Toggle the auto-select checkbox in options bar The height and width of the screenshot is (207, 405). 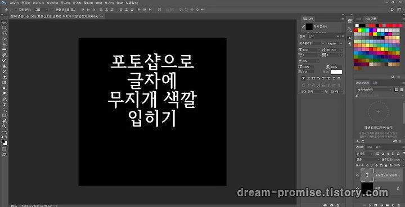[16, 10]
